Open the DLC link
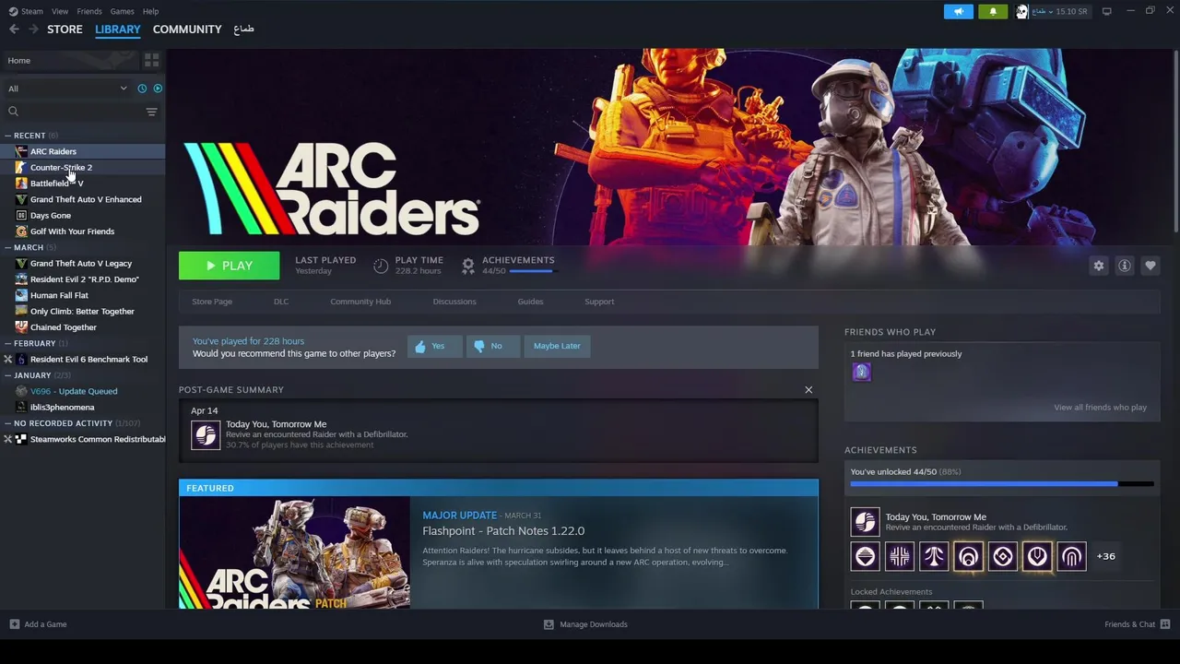Screen dimensions: 1180x664 (x=281, y=302)
